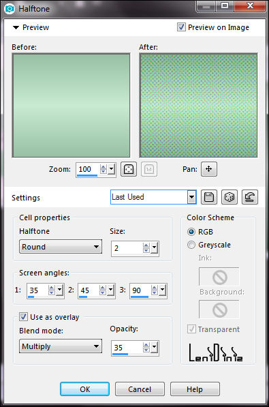The width and height of the screenshot is (269, 407).
Task: Collapse the Preview section triangle
Action: (x=16, y=27)
